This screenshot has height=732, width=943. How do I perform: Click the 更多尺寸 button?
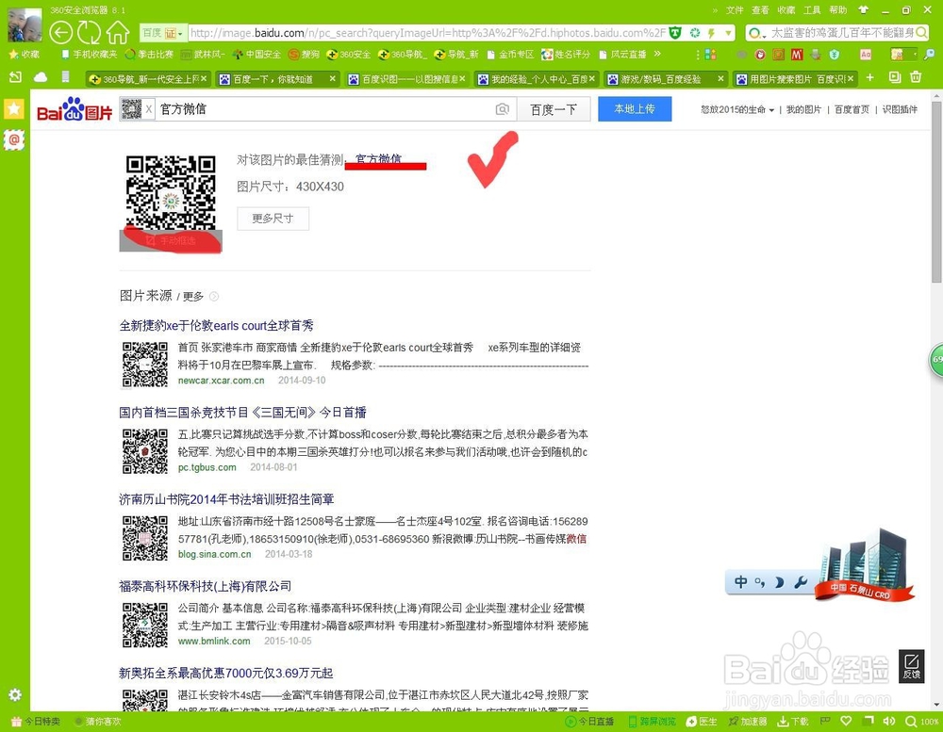pyautogui.click(x=273, y=219)
